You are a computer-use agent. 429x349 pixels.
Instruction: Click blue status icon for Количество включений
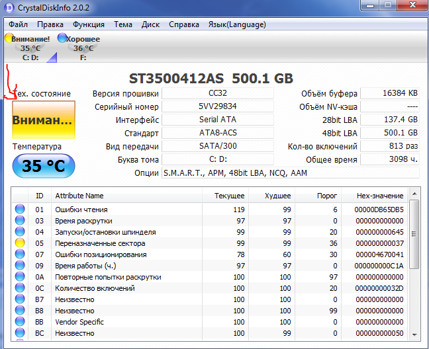[20, 288]
